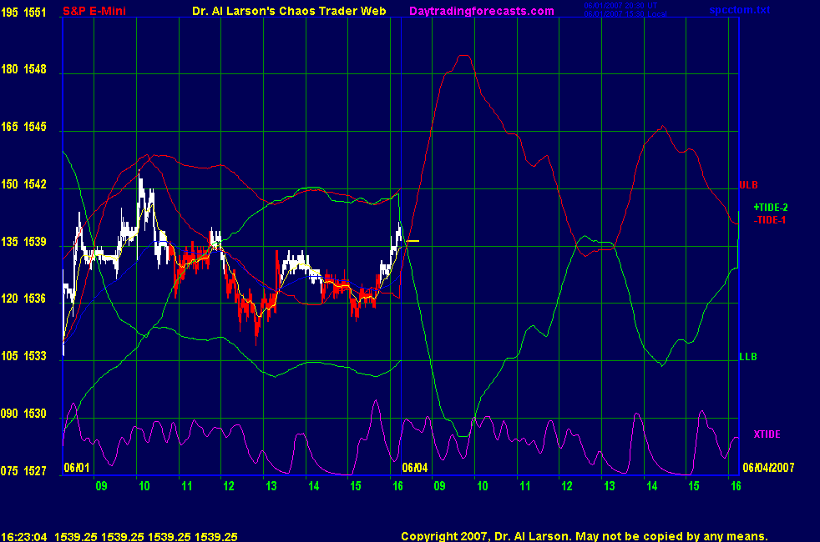Screen dimensions: 820x542
Task: Select the 'spcctom.txt' file name text
Action: pyautogui.click(x=740, y=10)
